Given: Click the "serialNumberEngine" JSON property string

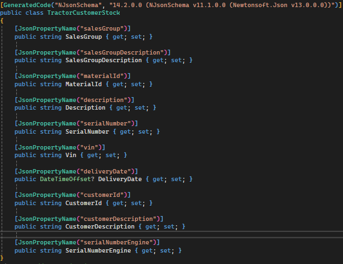Looking at the screenshot, I should [117, 242].
